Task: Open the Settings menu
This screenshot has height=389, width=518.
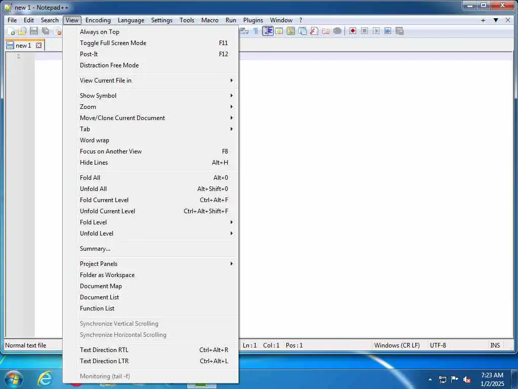Action: (x=162, y=20)
